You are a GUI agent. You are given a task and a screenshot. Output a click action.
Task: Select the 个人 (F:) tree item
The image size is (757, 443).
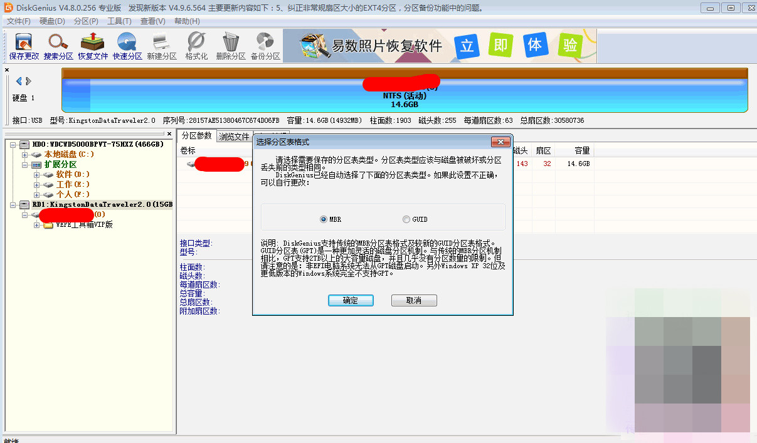[73, 194]
